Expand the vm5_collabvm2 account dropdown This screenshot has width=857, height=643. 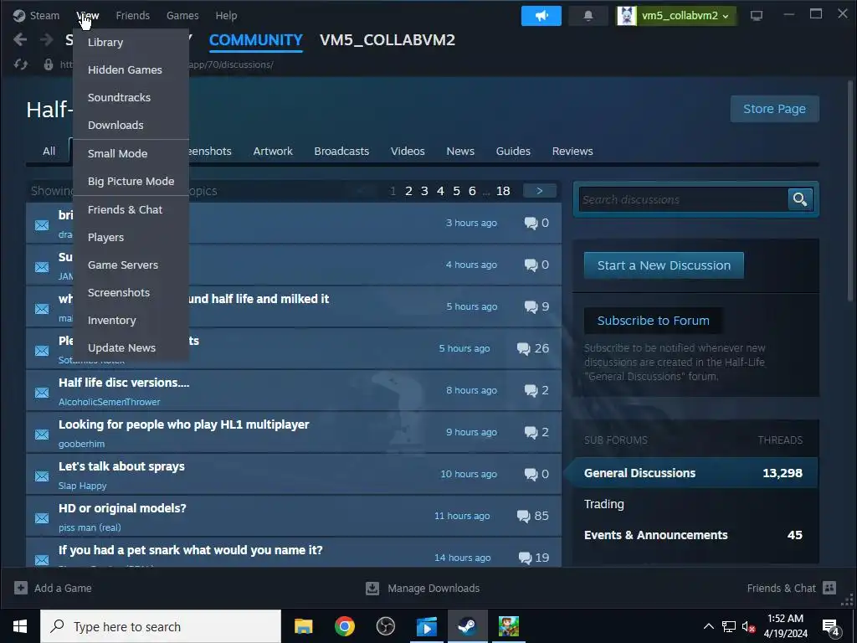(726, 17)
